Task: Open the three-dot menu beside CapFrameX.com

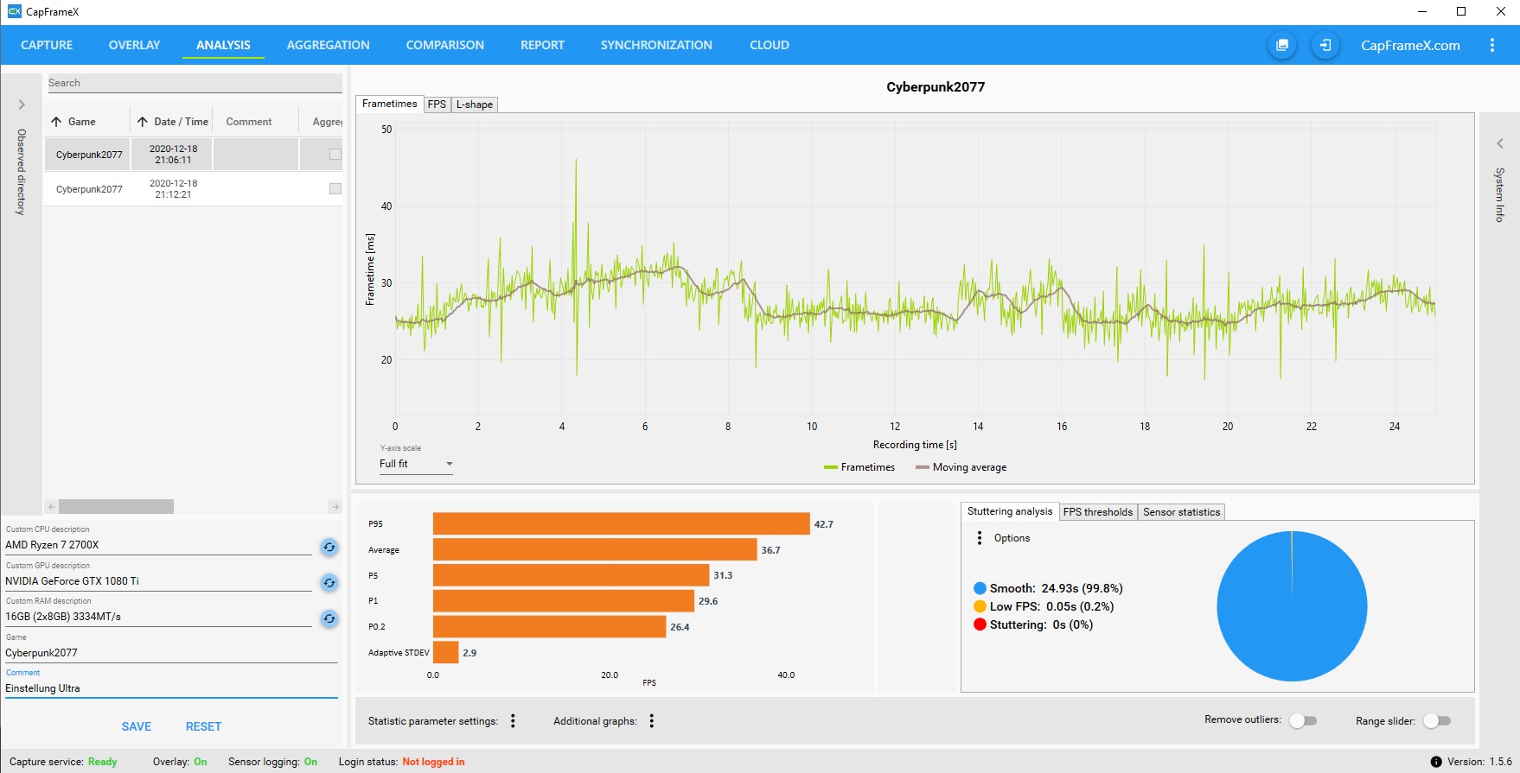Action: 1492,45
